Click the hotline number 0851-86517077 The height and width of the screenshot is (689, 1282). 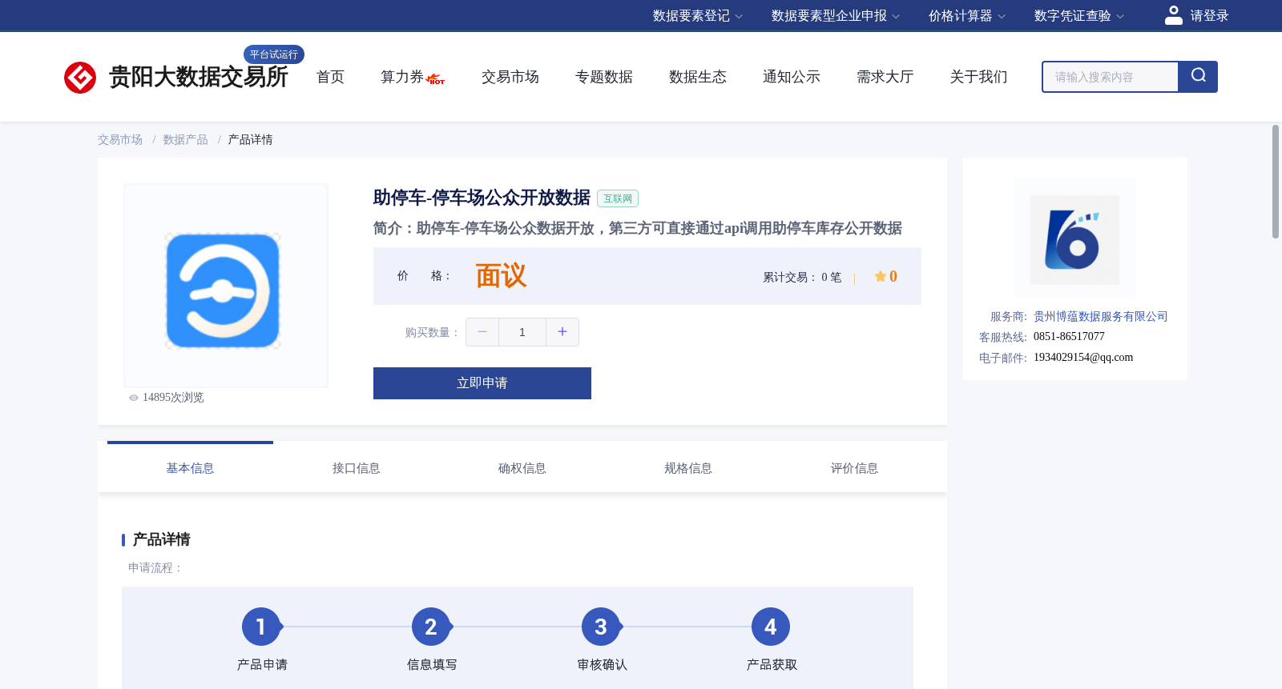coord(1069,337)
